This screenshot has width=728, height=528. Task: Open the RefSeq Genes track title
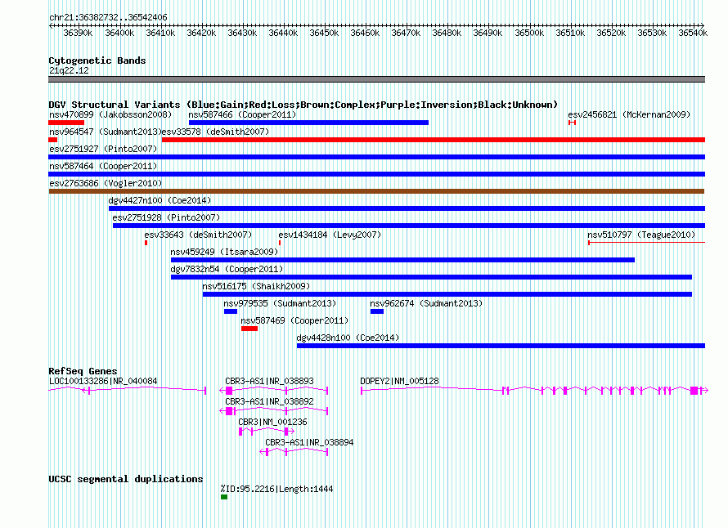tap(83, 371)
